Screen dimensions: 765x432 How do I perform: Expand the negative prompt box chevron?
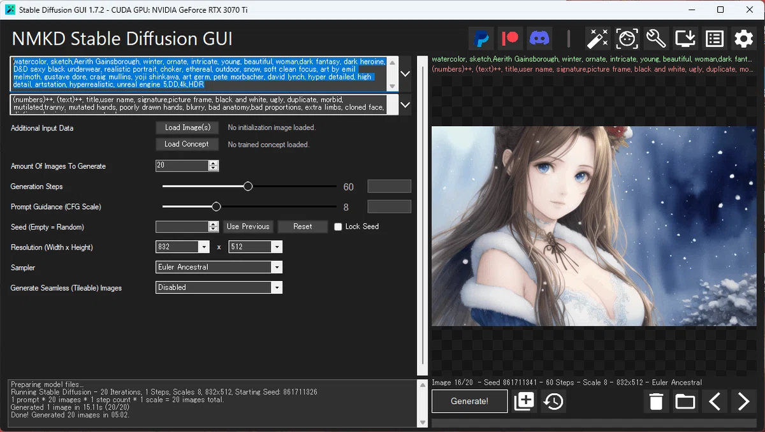point(405,104)
